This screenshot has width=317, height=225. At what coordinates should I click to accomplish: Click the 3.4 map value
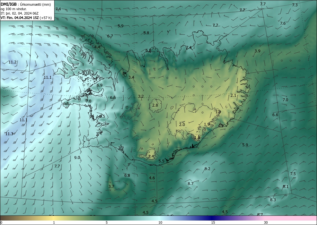pyautogui.click(x=131, y=77)
